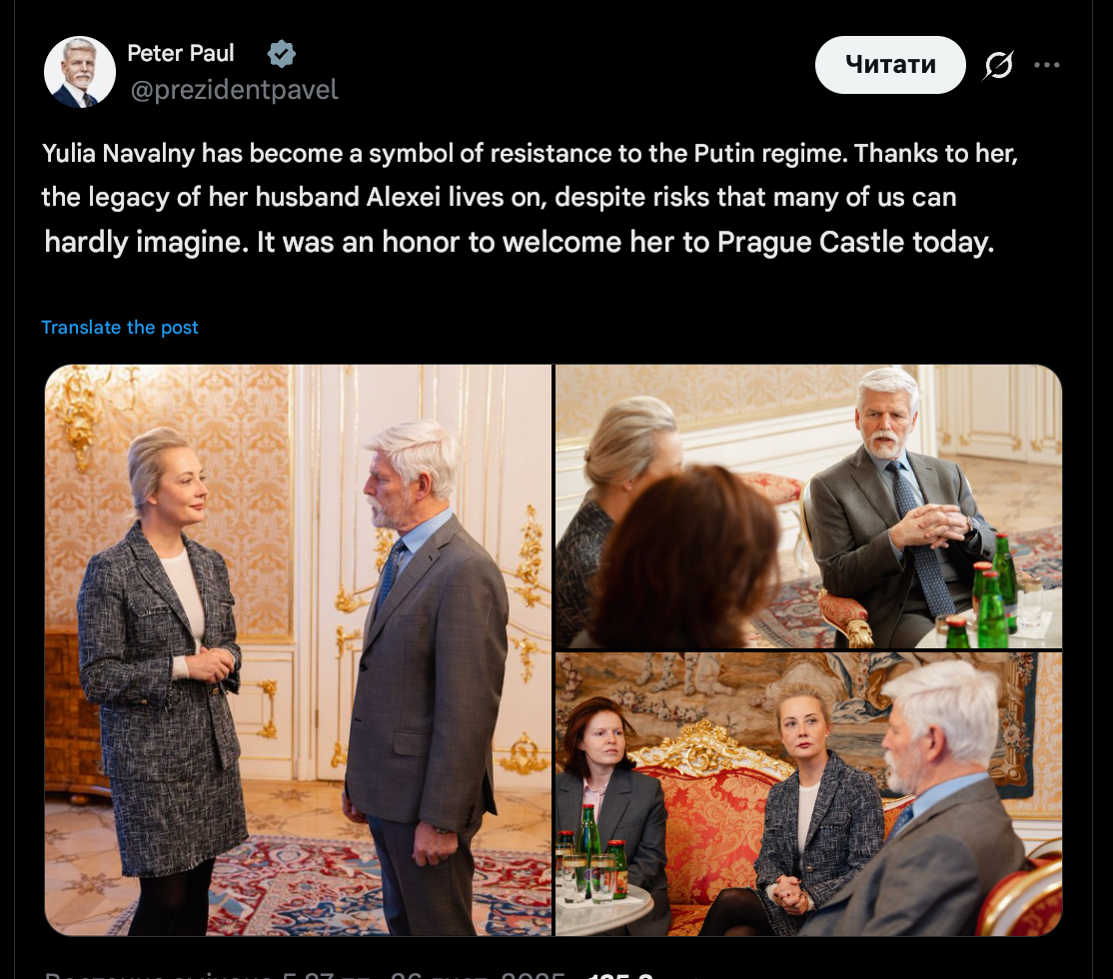
Task: Open the bottom-right photo in the gallery
Action: tap(807, 793)
